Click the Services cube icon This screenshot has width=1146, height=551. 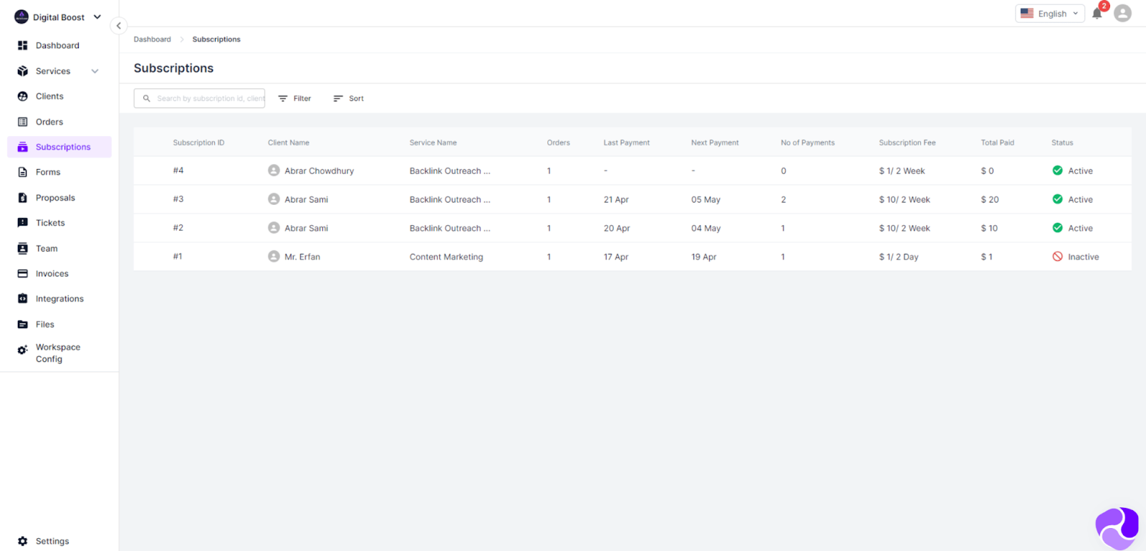tap(22, 71)
